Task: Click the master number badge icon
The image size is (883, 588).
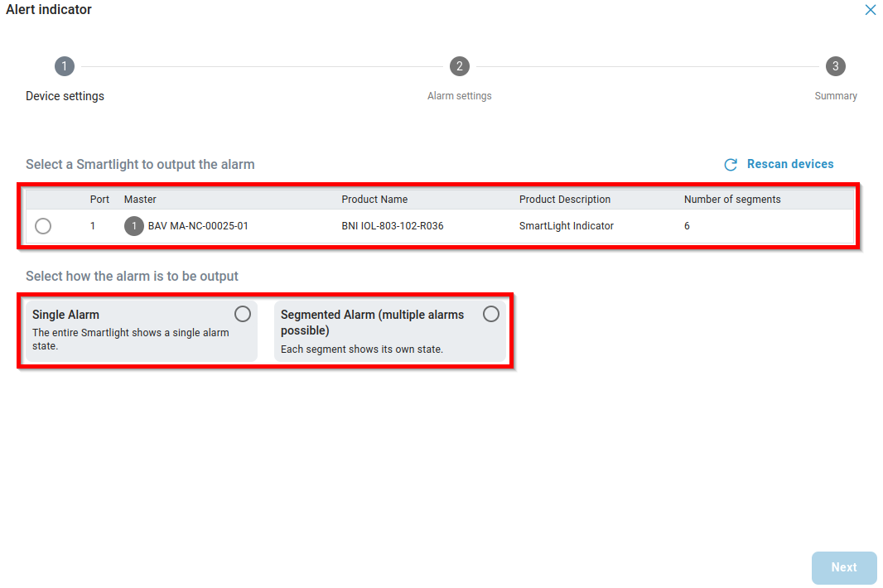Action: pos(134,226)
